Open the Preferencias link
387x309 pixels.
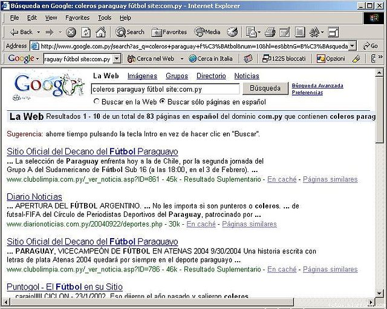(x=307, y=93)
